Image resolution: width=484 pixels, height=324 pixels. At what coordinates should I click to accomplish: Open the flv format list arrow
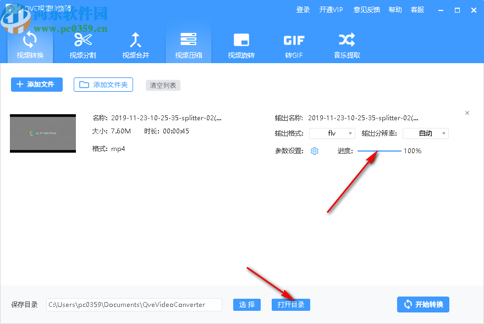(349, 133)
